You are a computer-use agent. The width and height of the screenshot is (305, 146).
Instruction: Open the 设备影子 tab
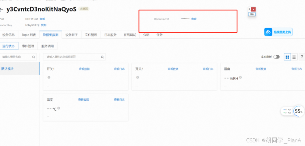click(72, 35)
